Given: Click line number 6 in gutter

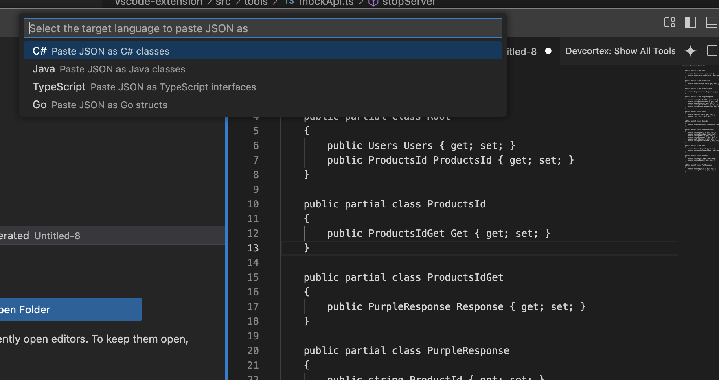Looking at the screenshot, I should point(256,145).
